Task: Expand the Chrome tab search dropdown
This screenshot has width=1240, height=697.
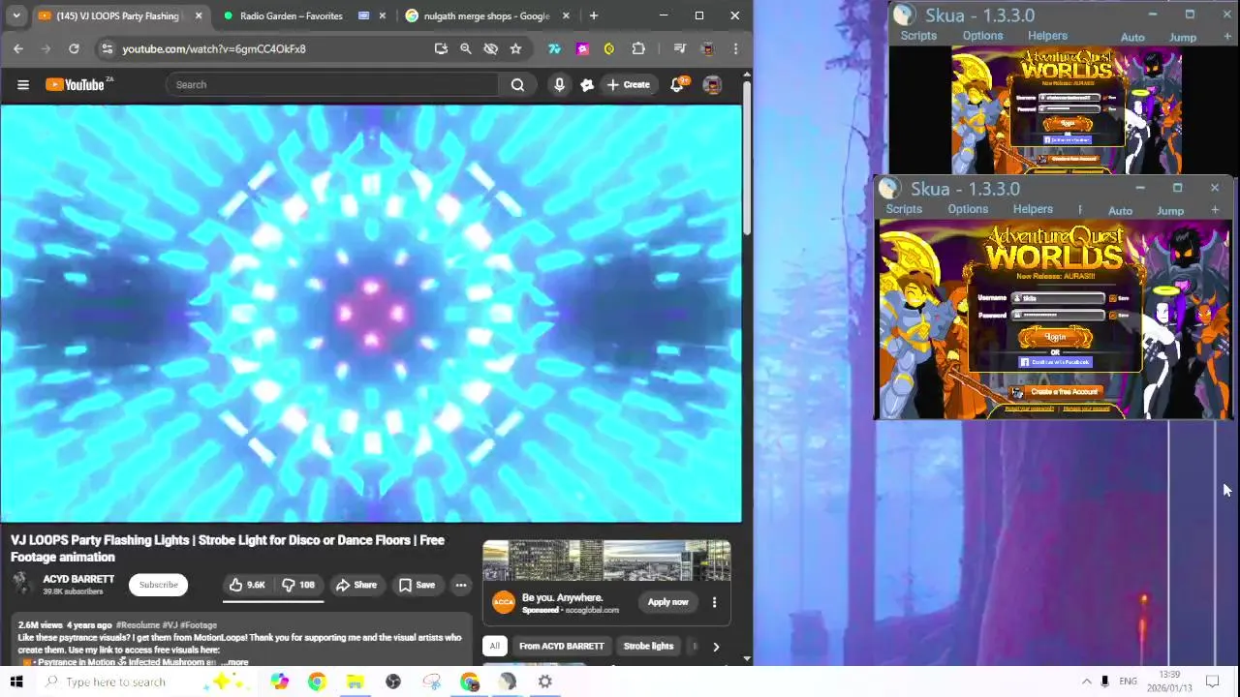Action: 16,15
